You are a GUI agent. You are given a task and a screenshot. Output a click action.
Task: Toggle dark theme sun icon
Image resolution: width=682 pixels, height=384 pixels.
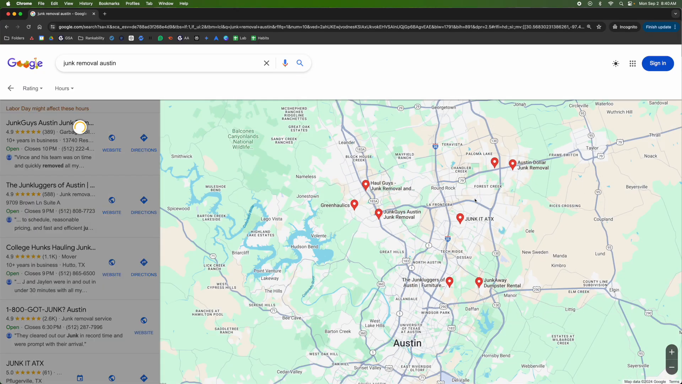616,64
